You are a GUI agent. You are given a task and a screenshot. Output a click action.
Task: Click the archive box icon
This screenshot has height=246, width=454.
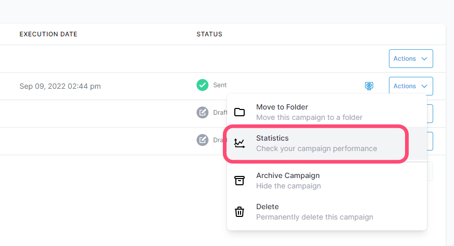pyautogui.click(x=239, y=181)
